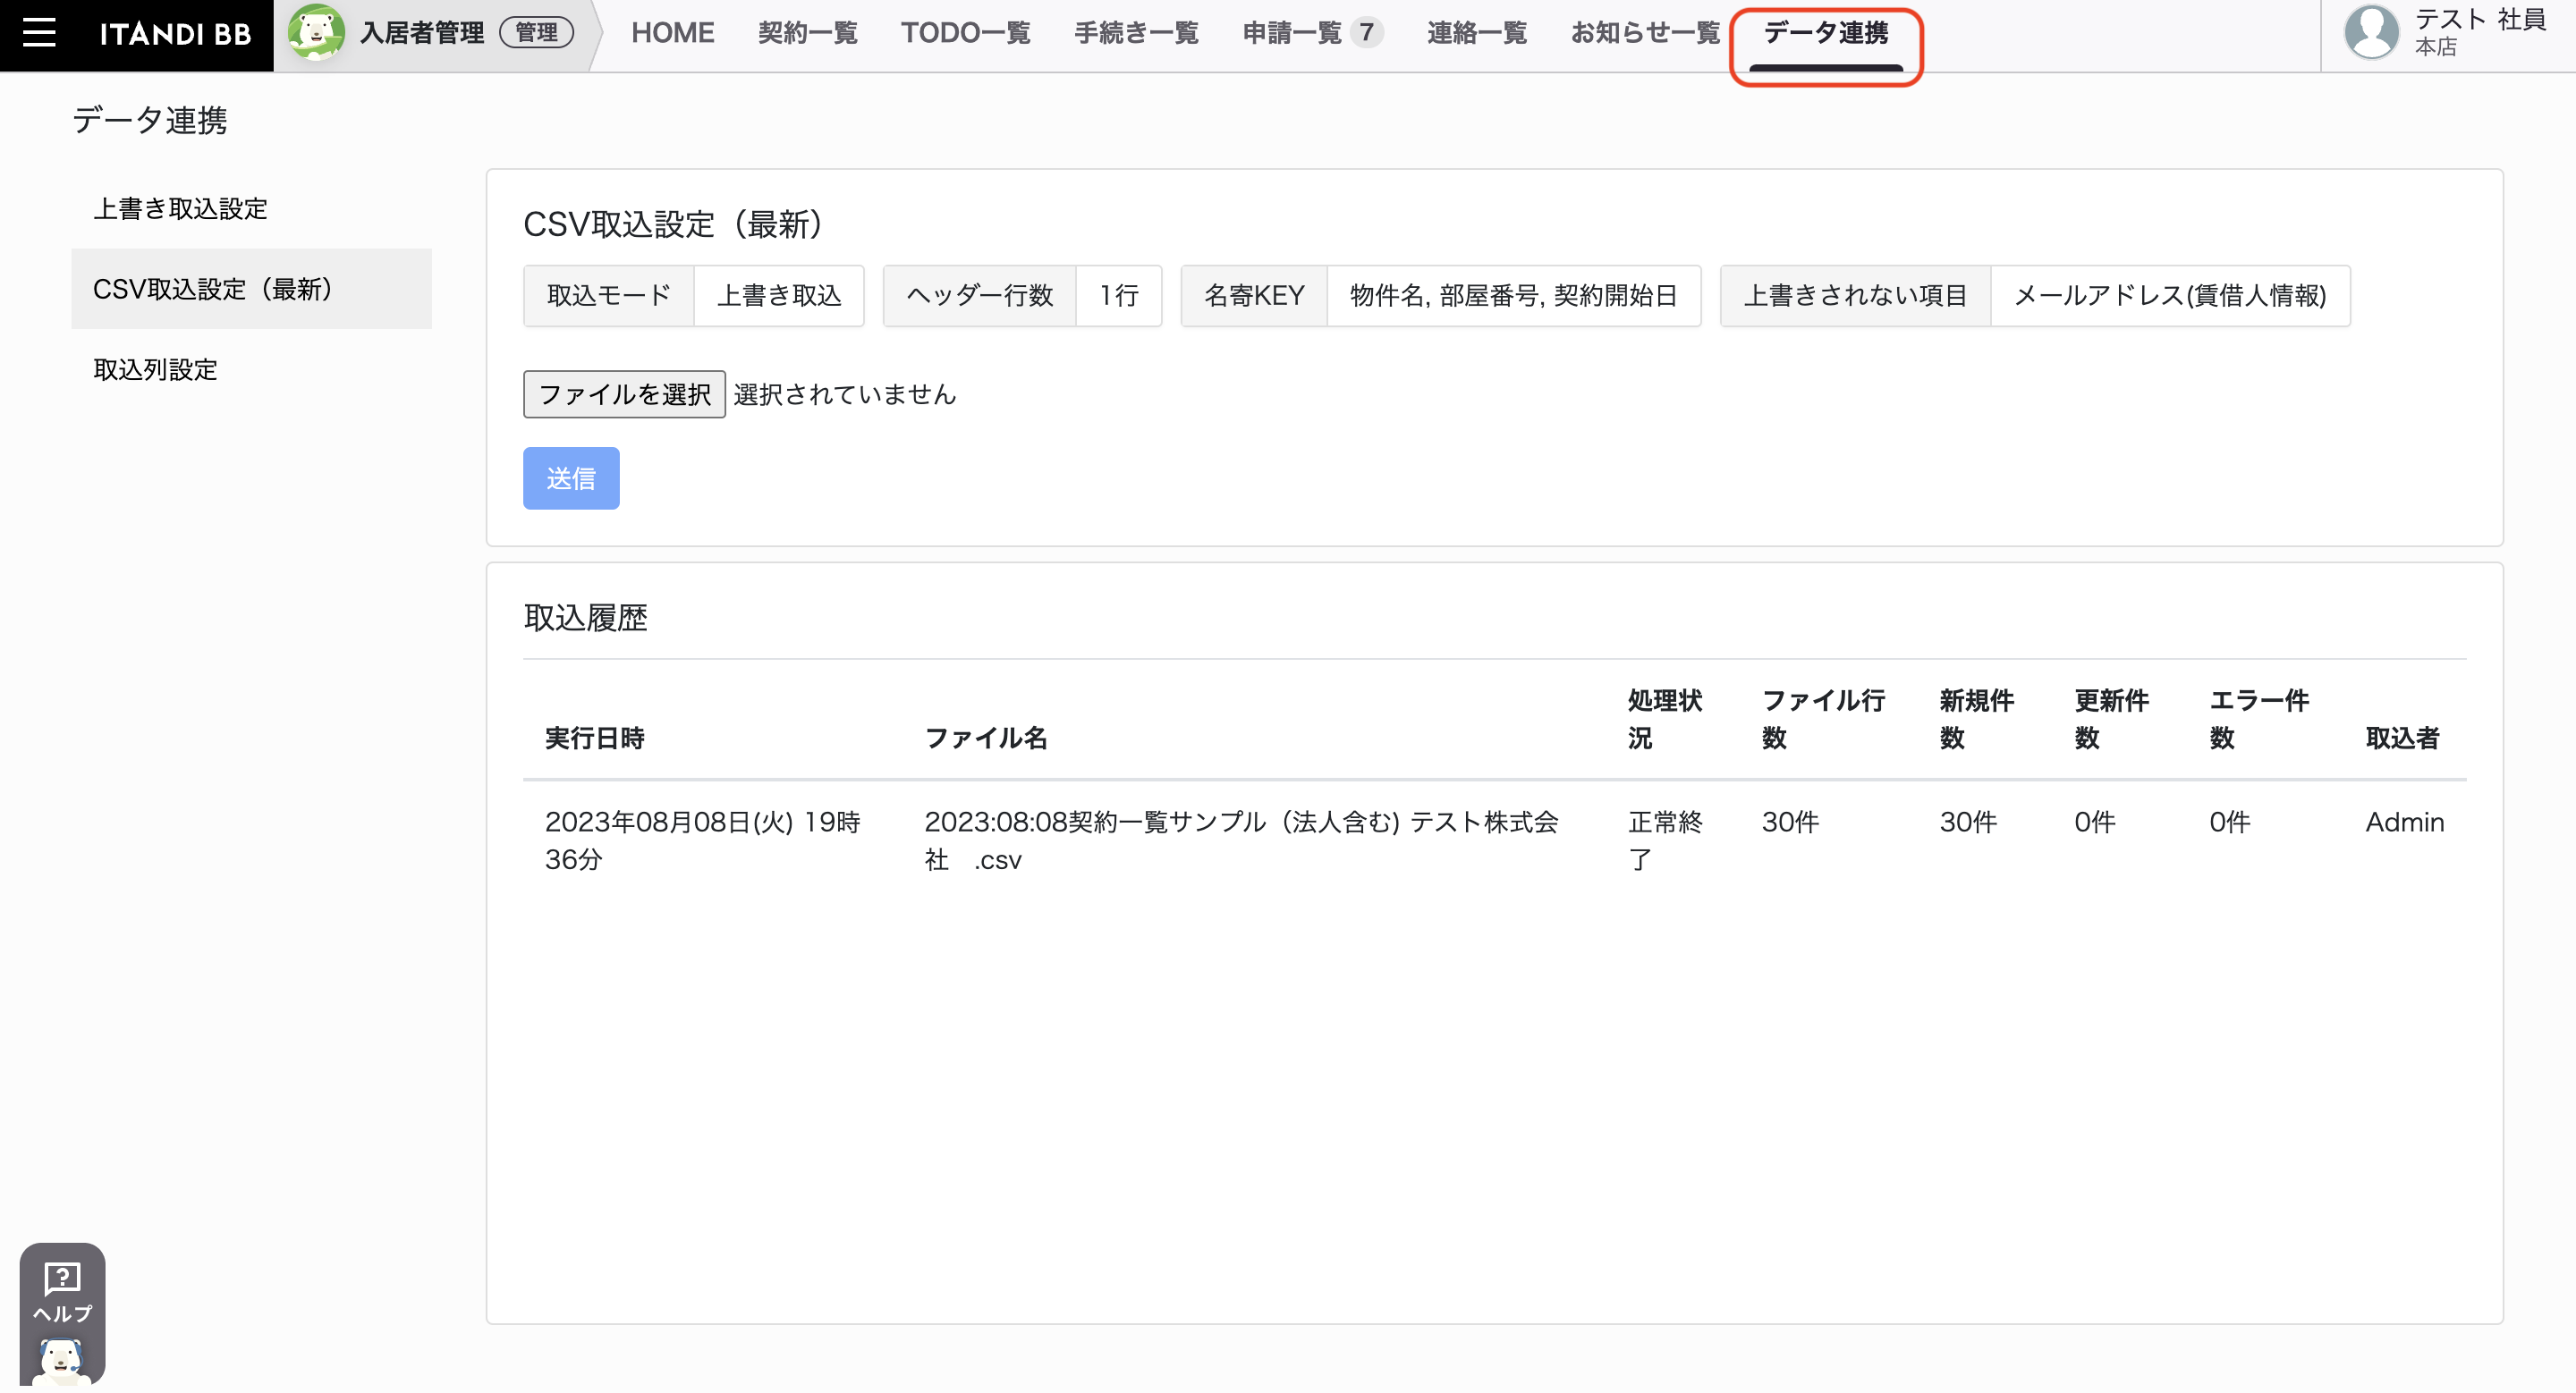Click the 名寄KEY label

click(x=1254, y=296)
